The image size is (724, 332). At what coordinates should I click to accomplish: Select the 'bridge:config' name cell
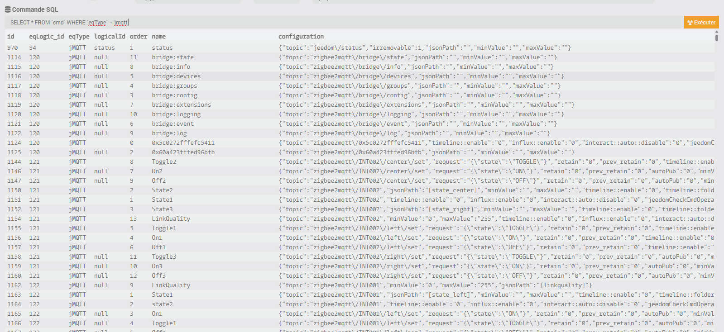(x=174, y=95)
